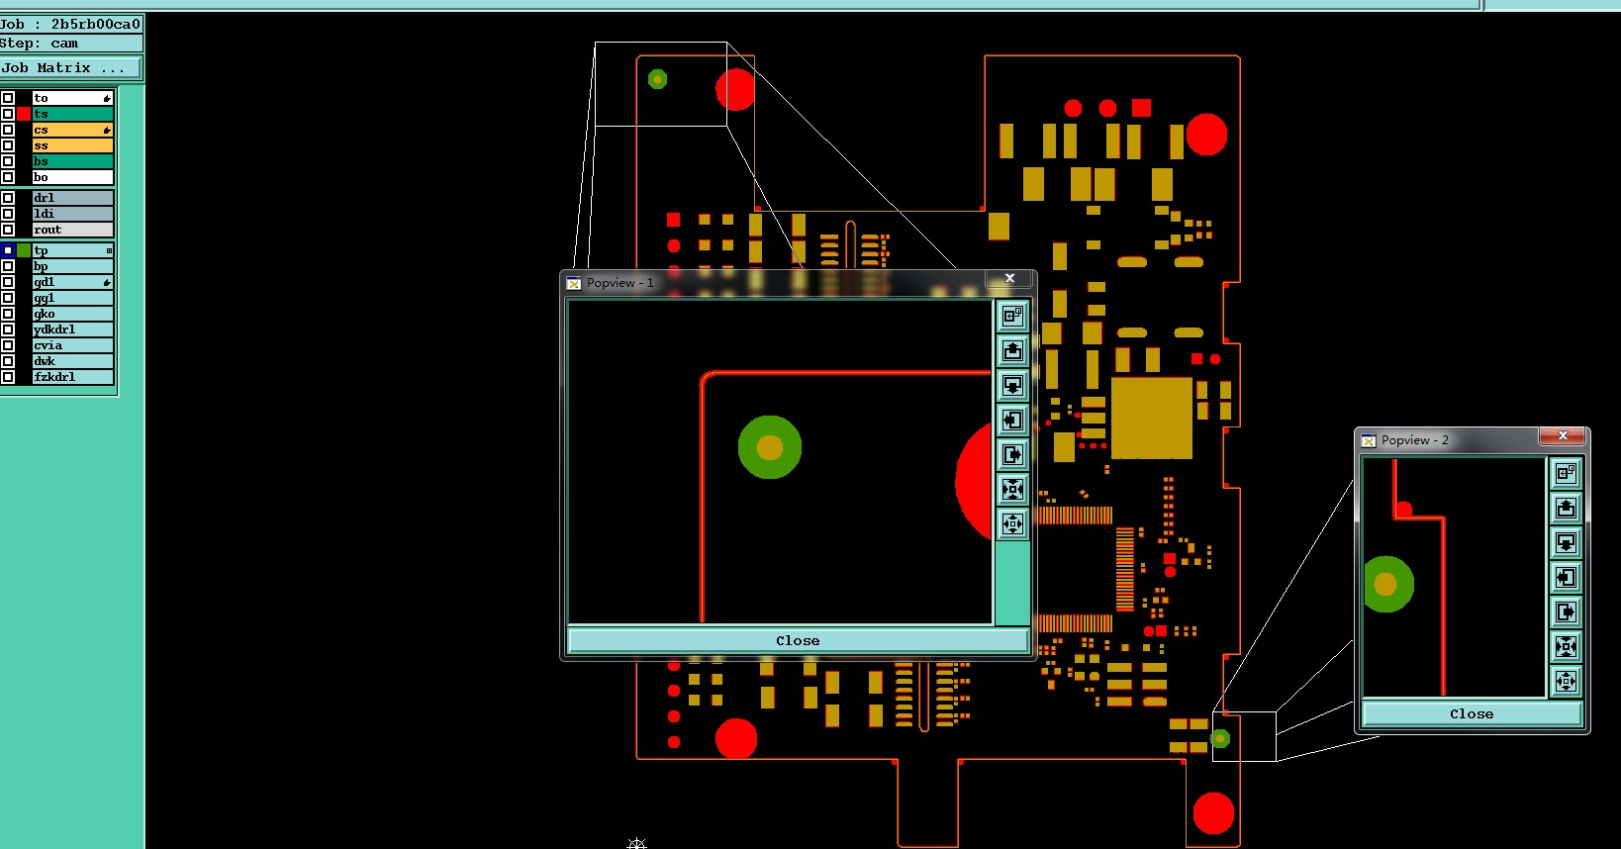The width and height of the screenshot is (1621, 849).
Task: Click the hand marker on layer gd1
Action: [107, 282]
